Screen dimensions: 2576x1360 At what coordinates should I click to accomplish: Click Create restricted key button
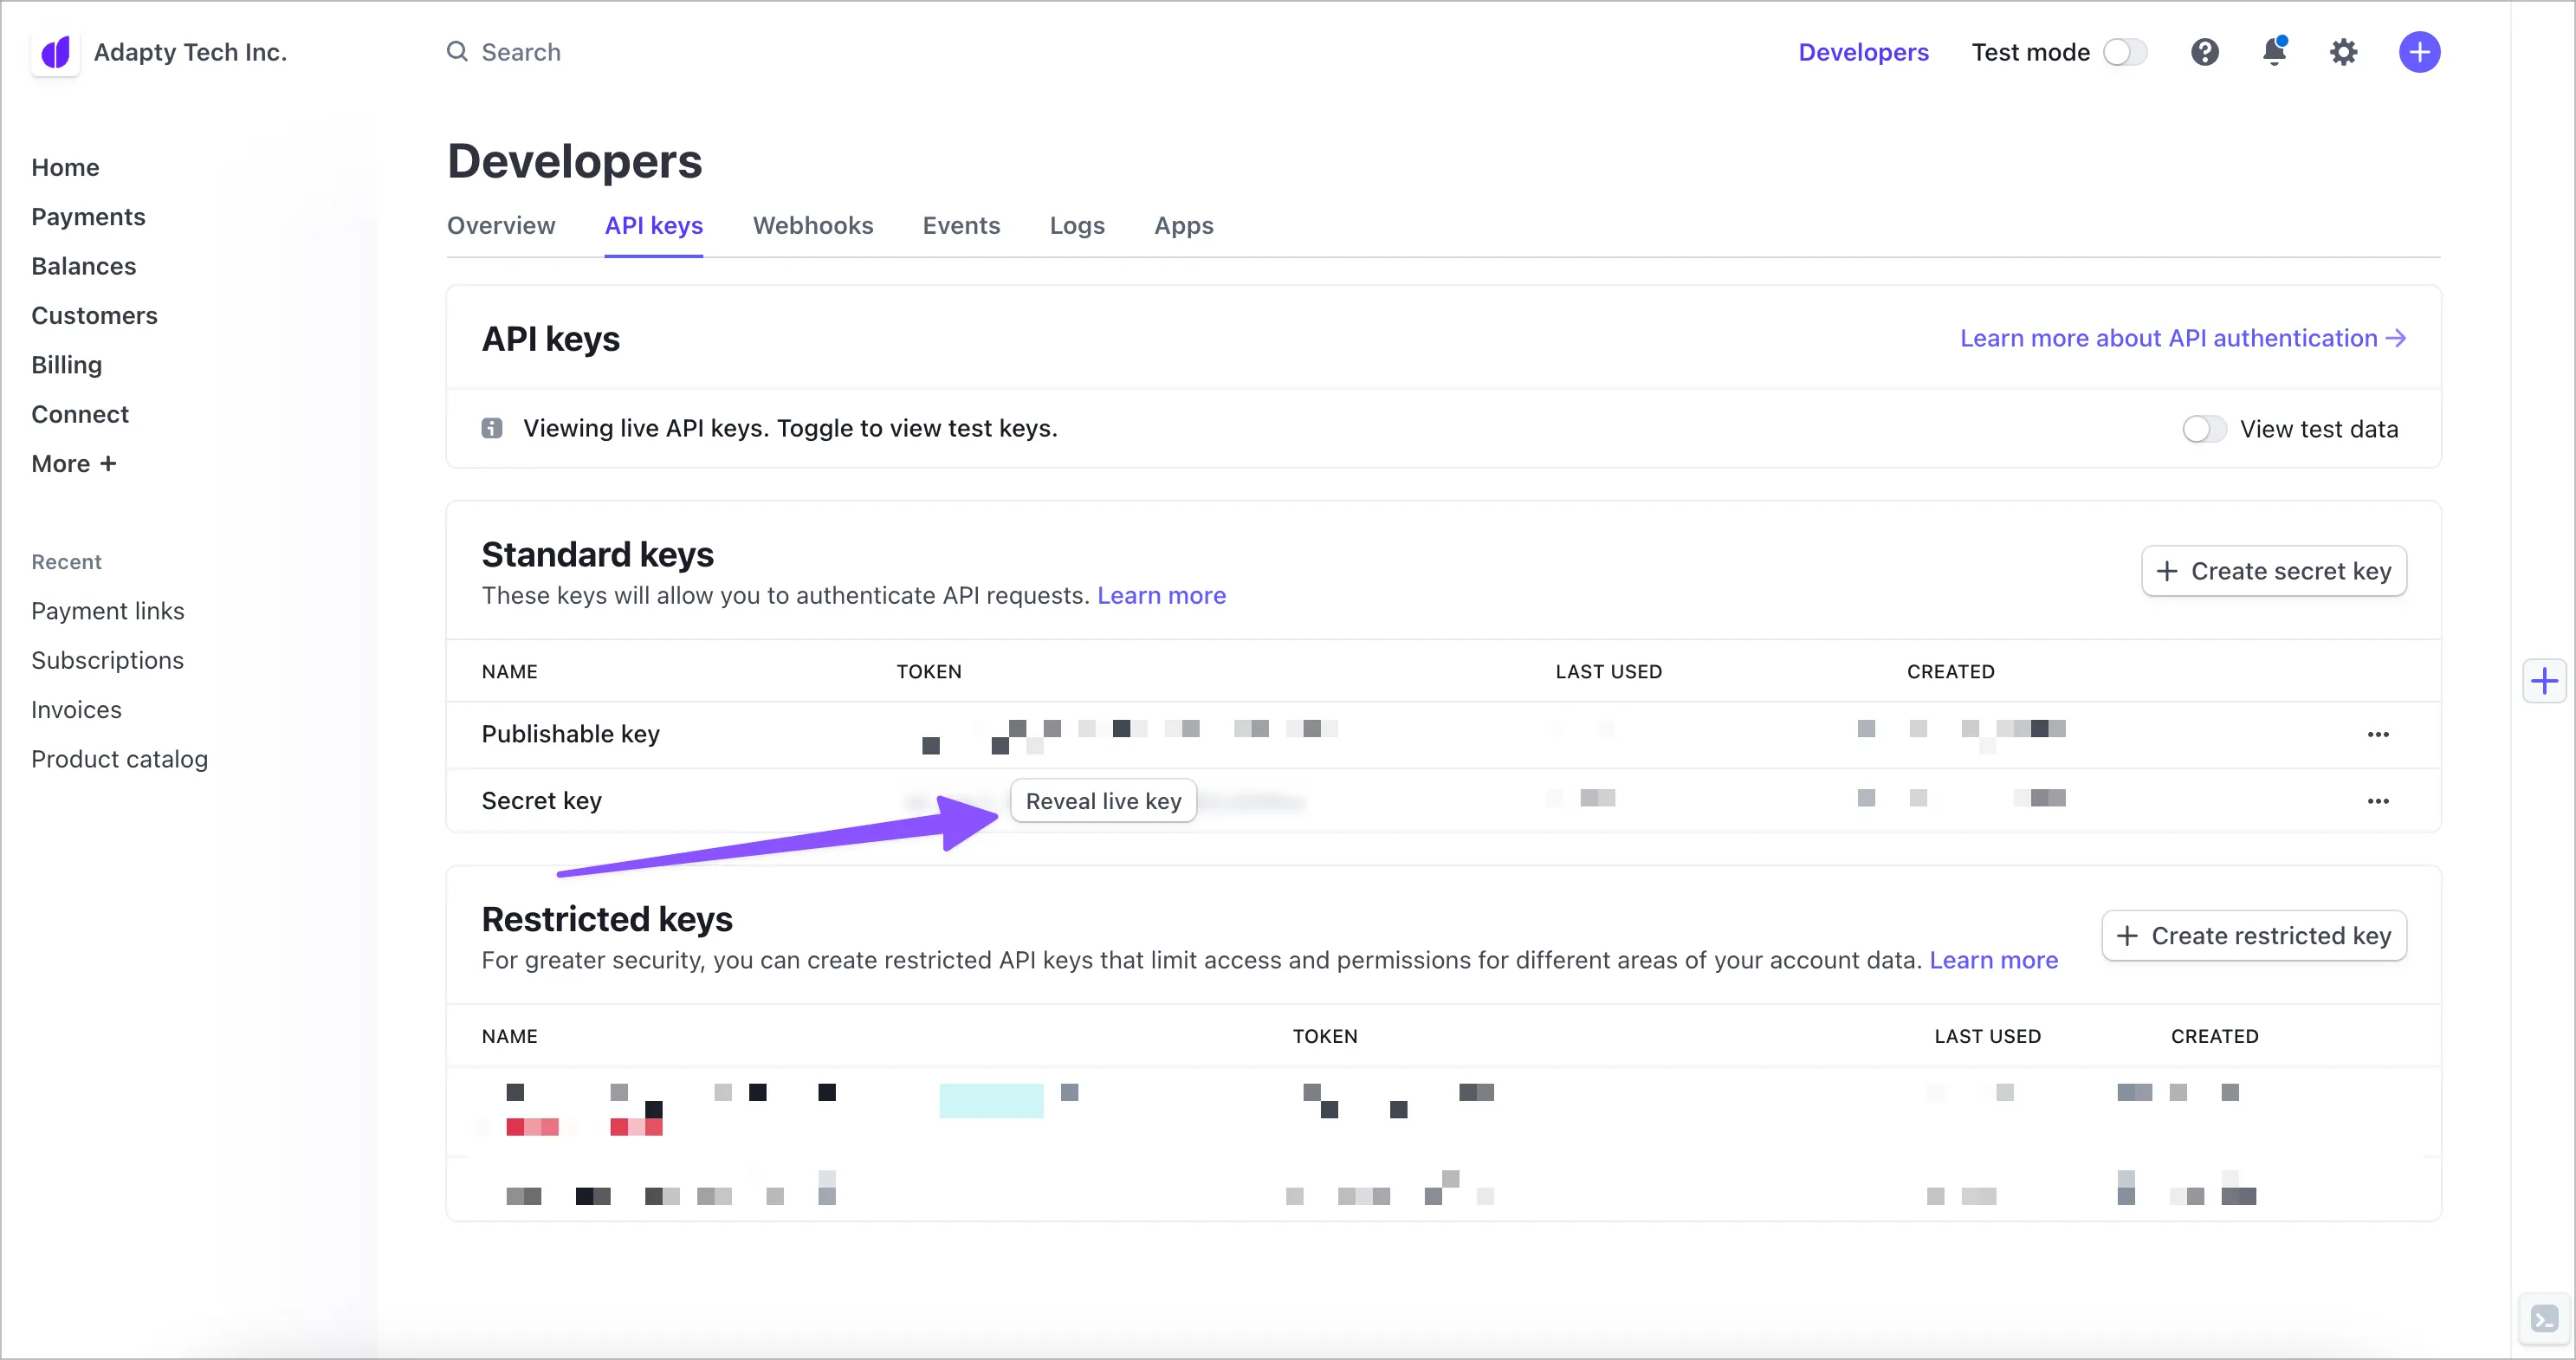point(2253,936)
